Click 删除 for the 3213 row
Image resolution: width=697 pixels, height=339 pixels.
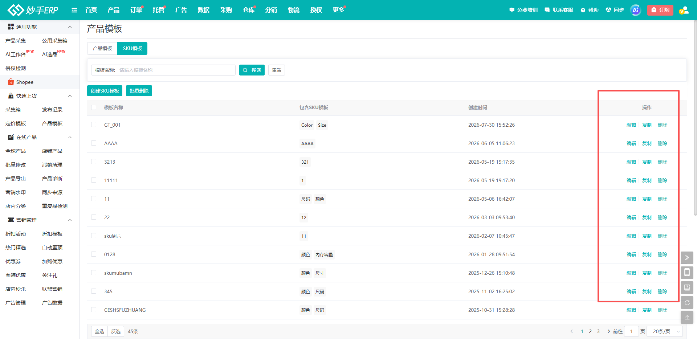(x=663, y=162)
